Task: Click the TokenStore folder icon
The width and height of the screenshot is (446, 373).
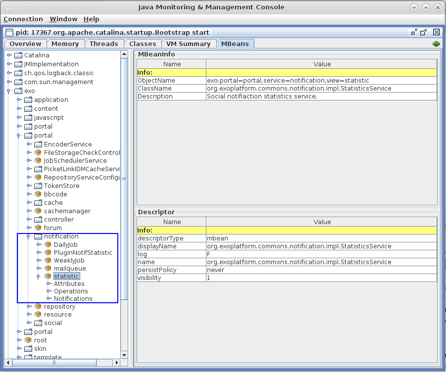Action: pos(38,186)
